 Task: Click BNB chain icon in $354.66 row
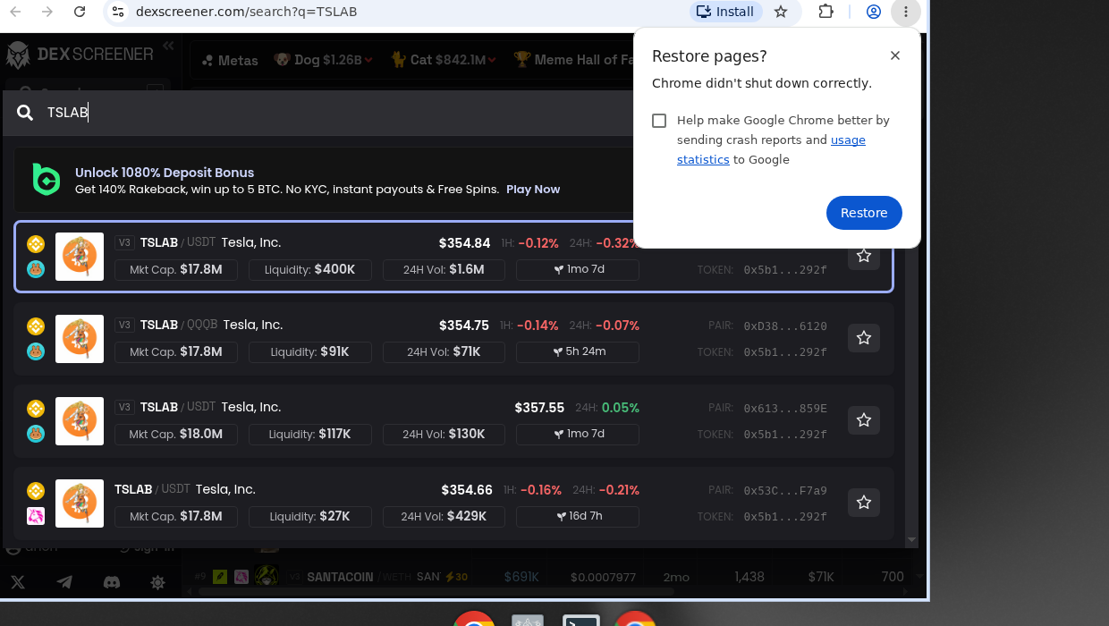click(x=36, y=490)
